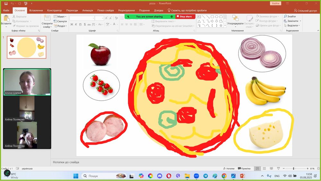
Task: Expand the Layout (Макет) dropdown
Action: pyautogui.click(x=60, y=17)
